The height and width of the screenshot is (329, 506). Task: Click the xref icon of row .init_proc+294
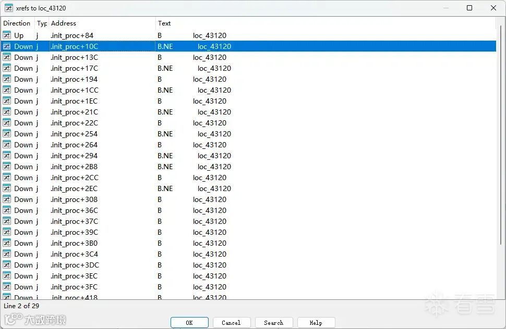point(7,156)
